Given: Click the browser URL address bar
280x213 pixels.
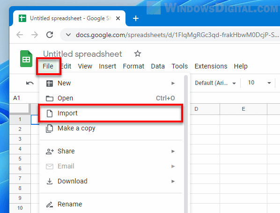Looking at the screenshot, I should point(169,35).
